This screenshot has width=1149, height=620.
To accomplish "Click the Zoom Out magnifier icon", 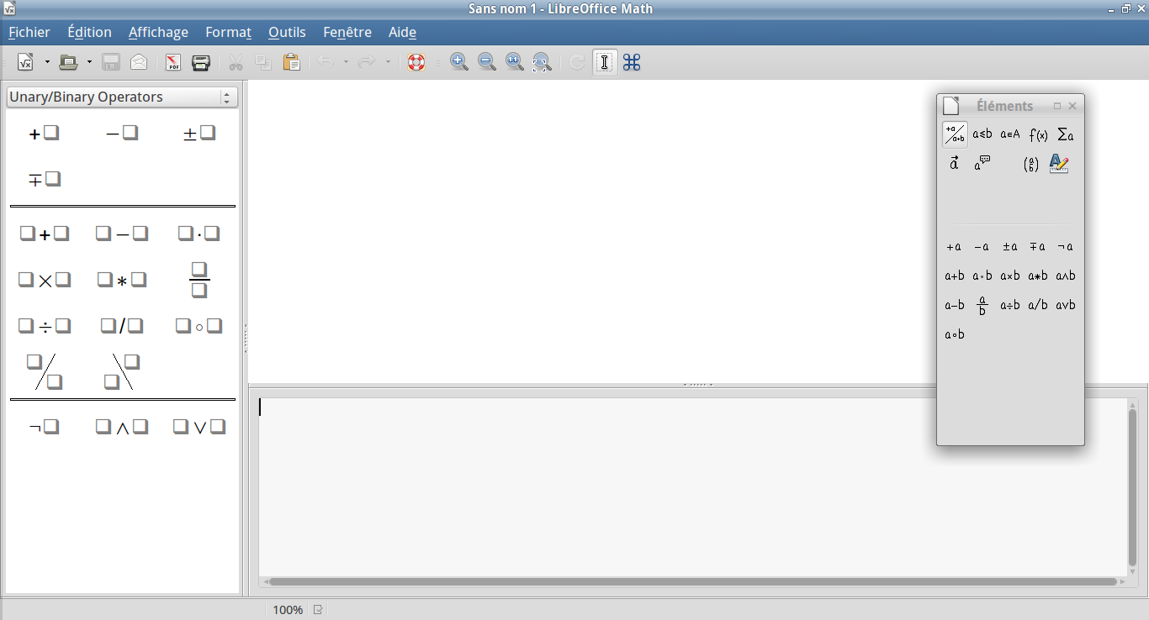I will [x=487, y=62].
